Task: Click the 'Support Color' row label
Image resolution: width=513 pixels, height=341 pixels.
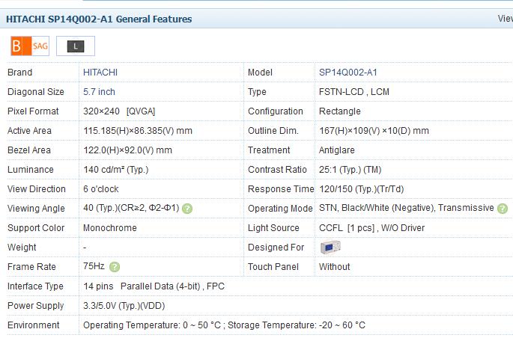Action: (x=36, y=227)
